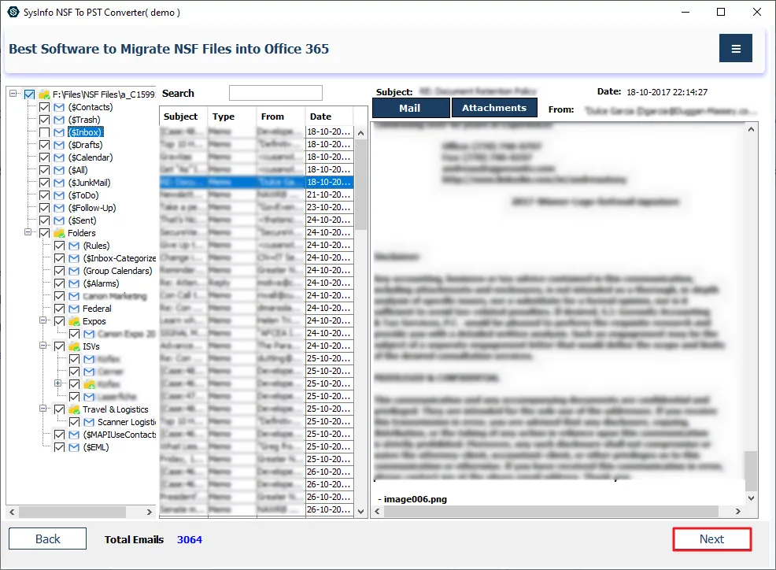
Task: Check the ($Inbox) checkbox
Action: [x=45, y=132]
